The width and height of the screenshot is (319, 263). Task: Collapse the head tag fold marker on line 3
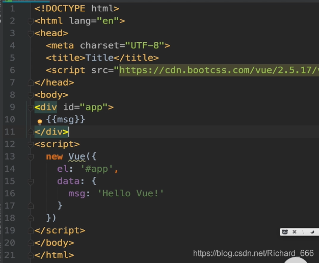pyautogui.click(x=31, y=34)
